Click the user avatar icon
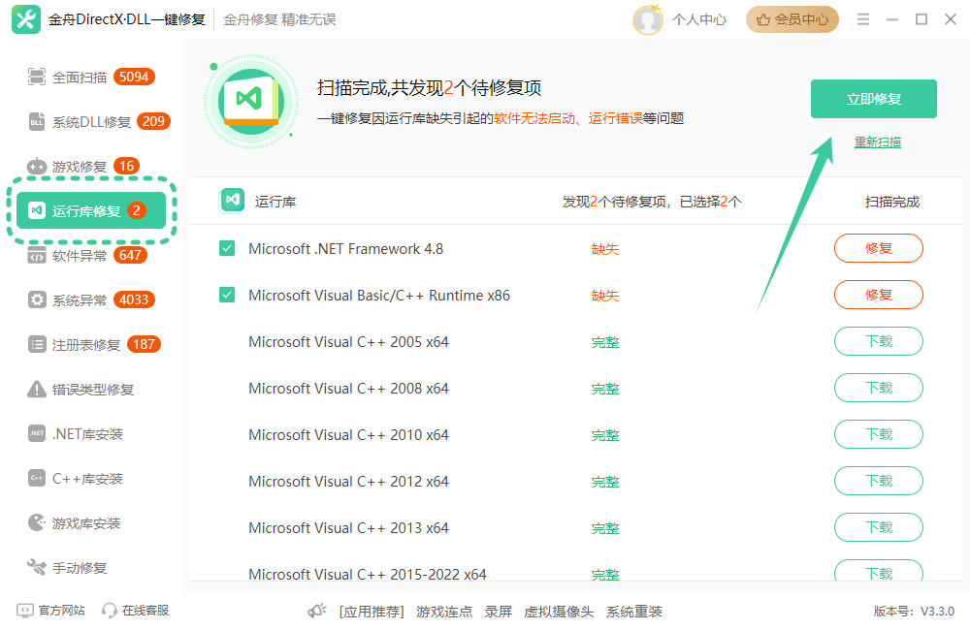 click(x=648, y=19)
